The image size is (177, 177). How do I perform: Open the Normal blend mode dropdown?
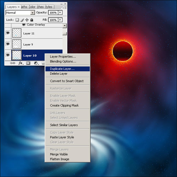20,12
